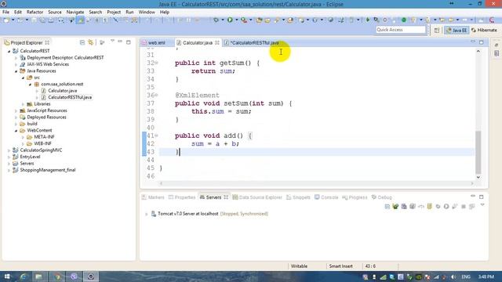Click the Quick Access search field
Viewport: 502px width, 282px height.
pos(401,30)
